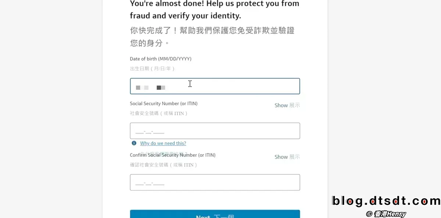Click the 出生日期 Chinese label
Image resolution: width=441 pixels, height=218 pixels.
(152, 68)
